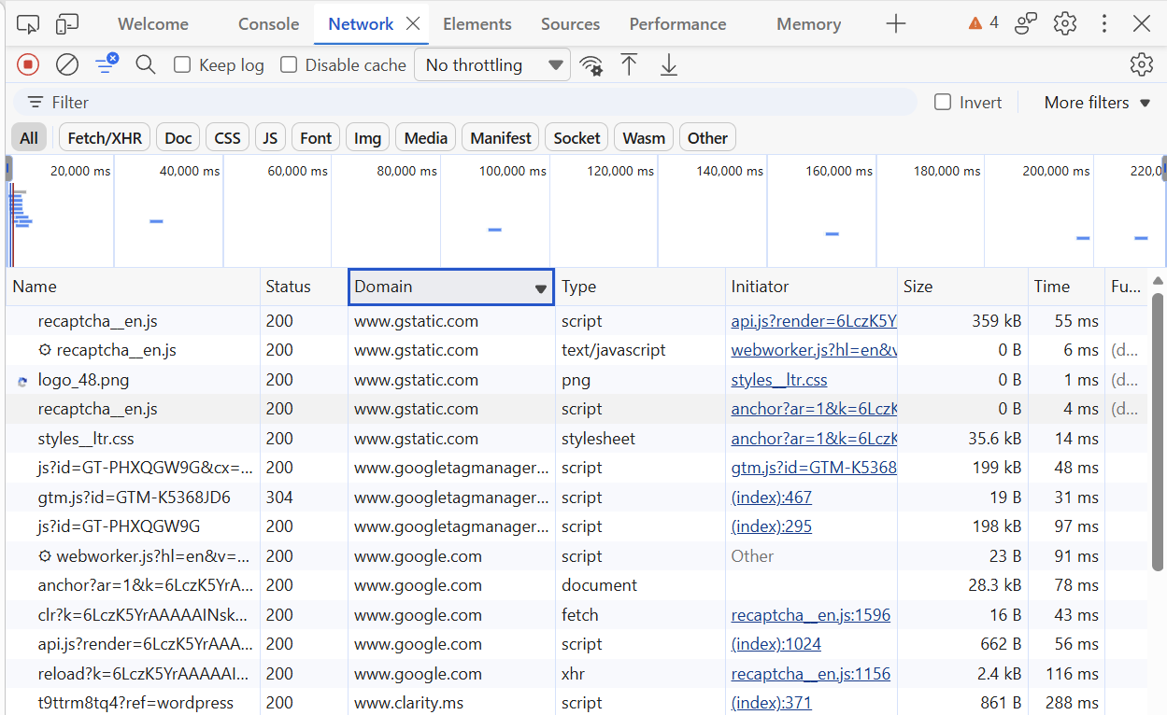This screenshot has width=1167, height=715.
Task: Switch to the Console tab
Action: pyautogui.click(x=269, y=23)
